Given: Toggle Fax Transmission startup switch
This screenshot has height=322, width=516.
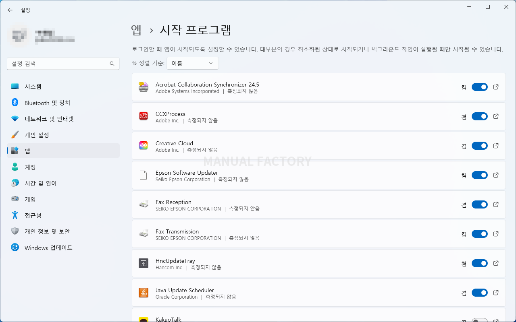Looking at the screenshot, I should tap(480, 234).
